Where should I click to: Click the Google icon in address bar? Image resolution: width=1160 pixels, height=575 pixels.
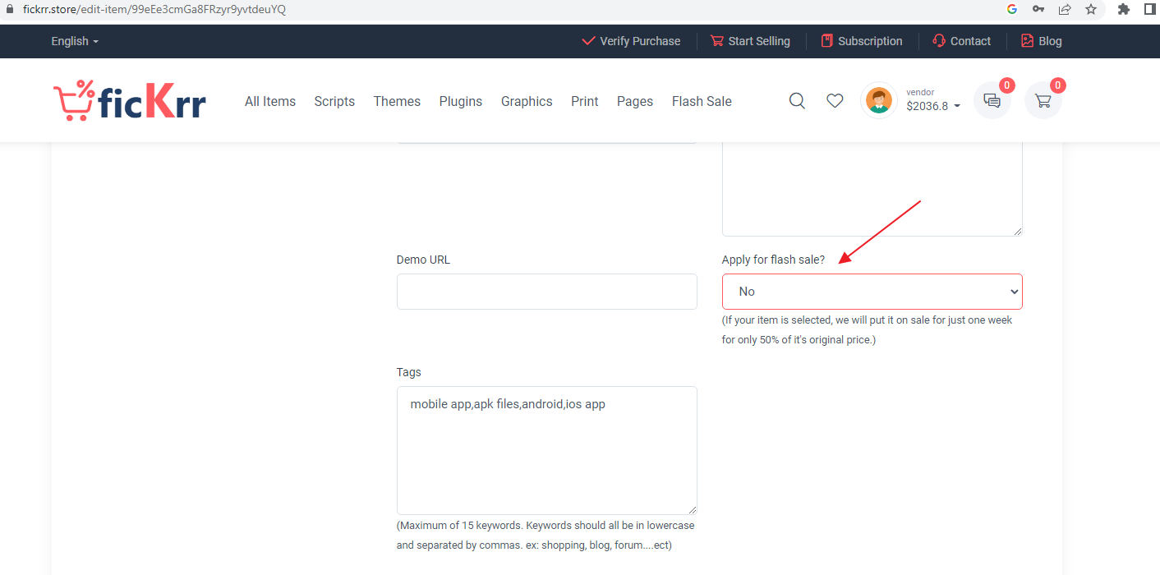(x=1012, y=9)
